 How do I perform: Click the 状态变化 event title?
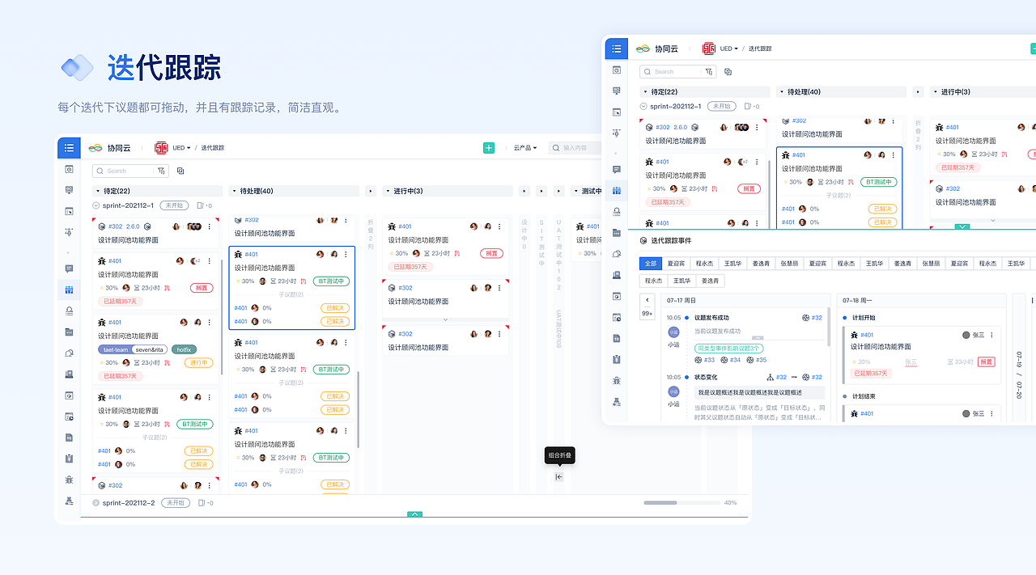coord(706,377)
